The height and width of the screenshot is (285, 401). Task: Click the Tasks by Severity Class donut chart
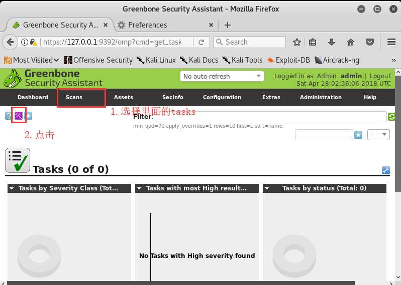pos(39,256)
